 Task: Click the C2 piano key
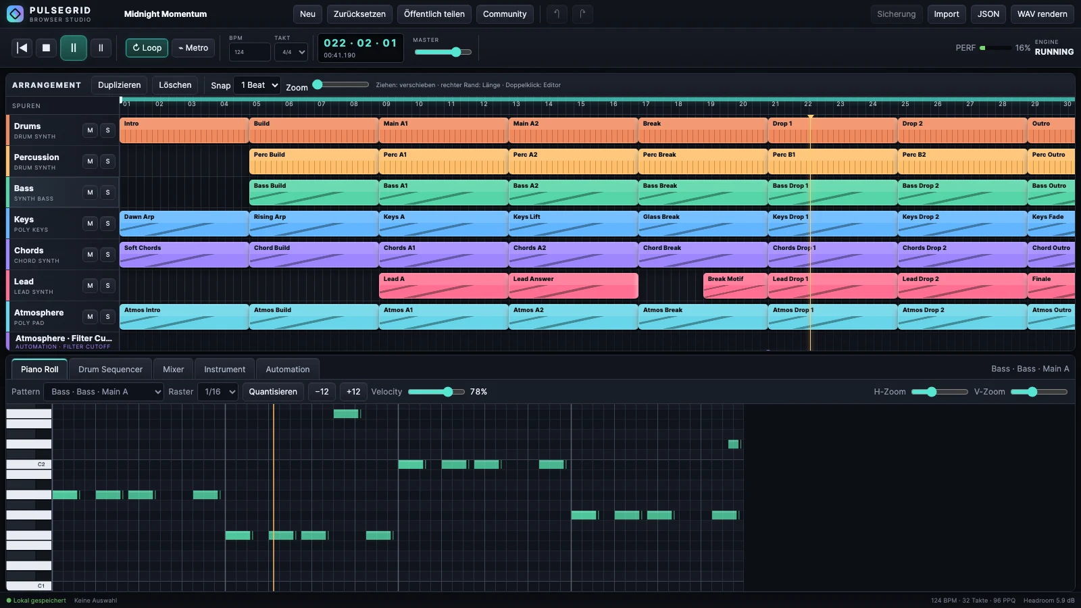click(x=28, y=464)
